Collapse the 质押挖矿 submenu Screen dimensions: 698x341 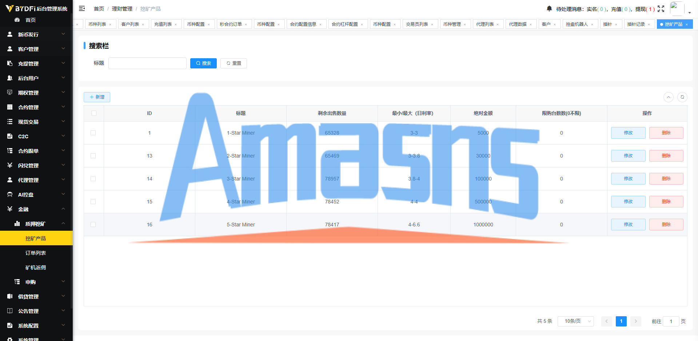click(36, 223)
